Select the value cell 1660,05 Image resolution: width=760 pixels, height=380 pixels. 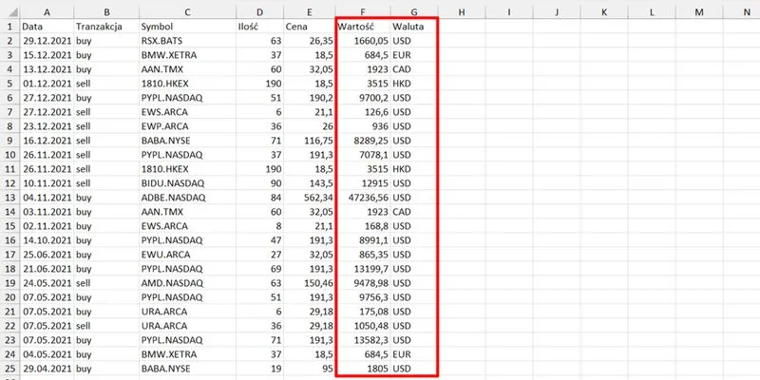364,41
